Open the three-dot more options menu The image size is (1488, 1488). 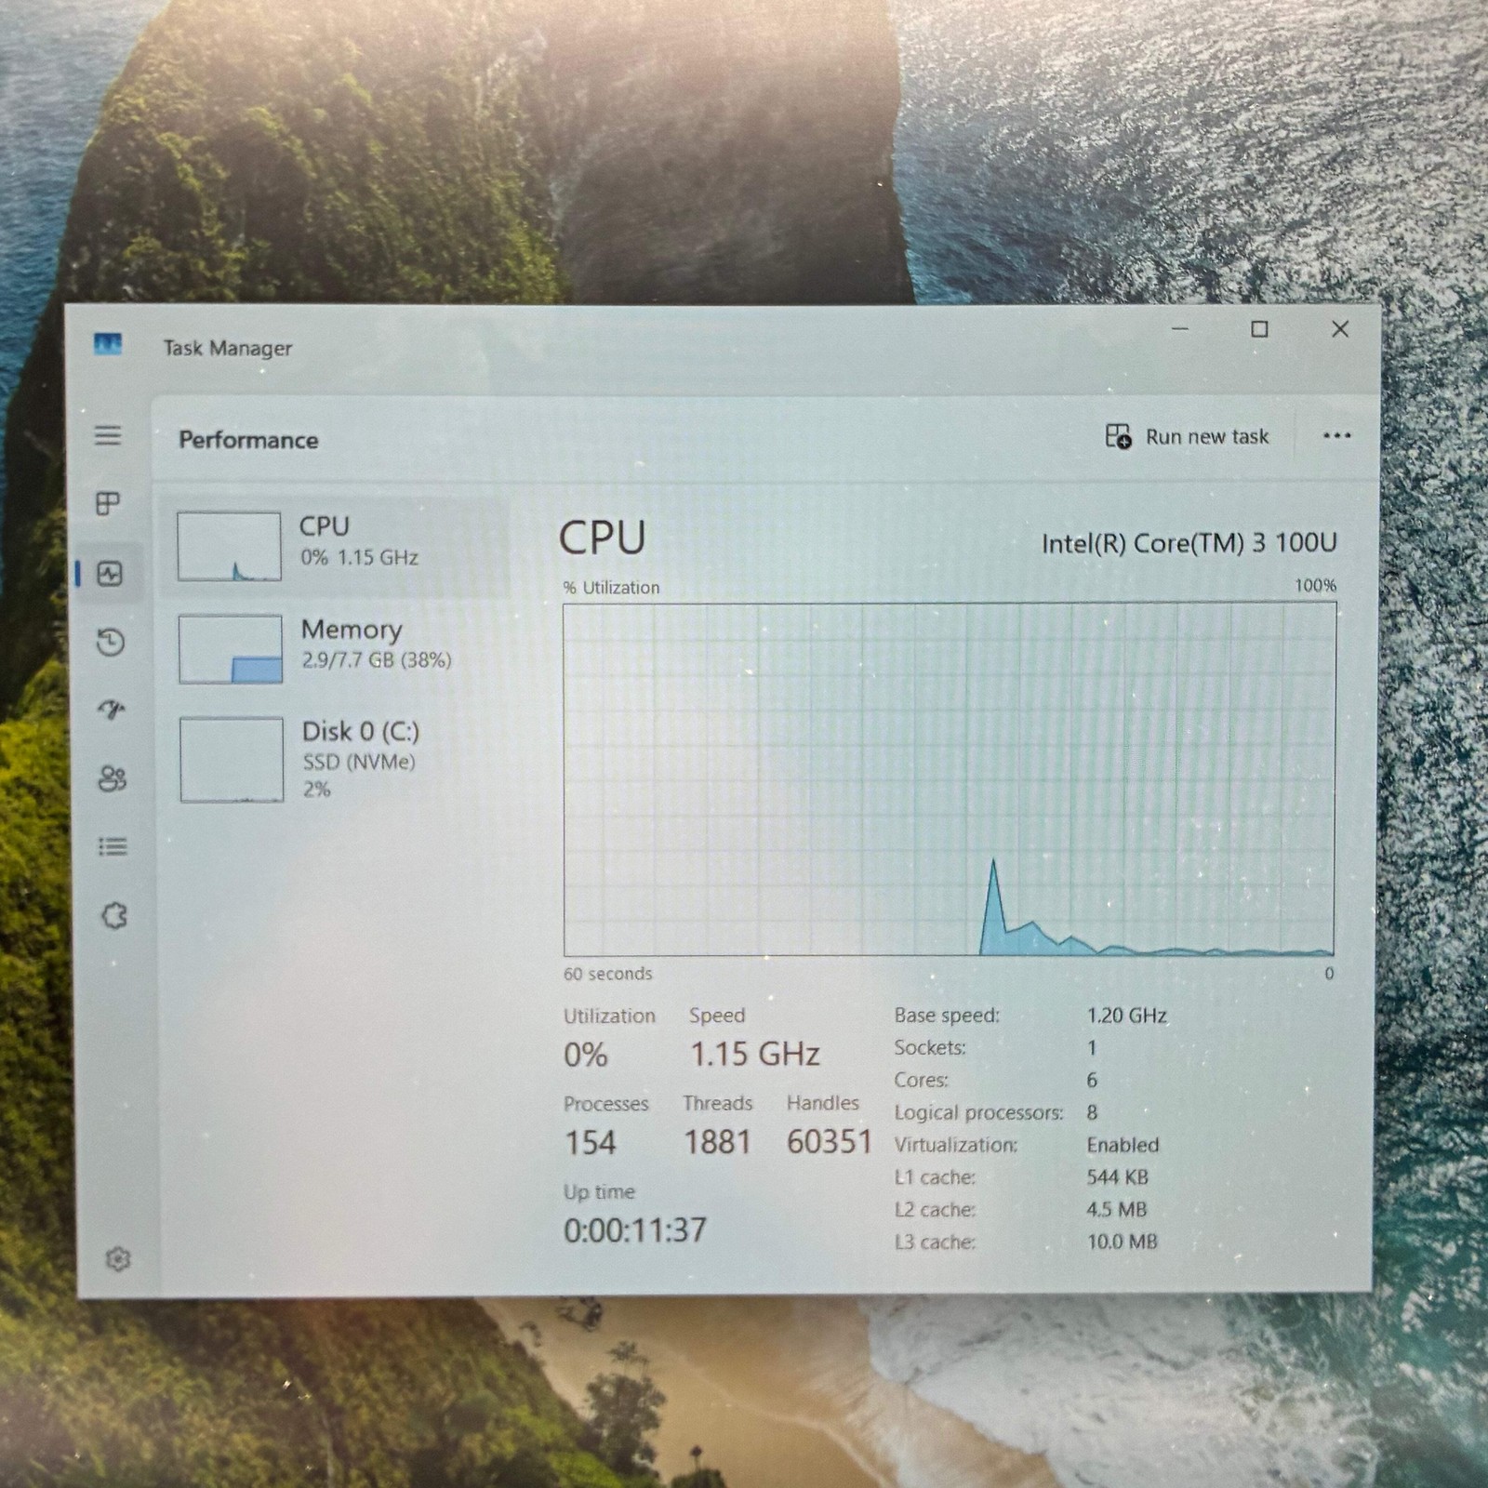[1336, 435]
